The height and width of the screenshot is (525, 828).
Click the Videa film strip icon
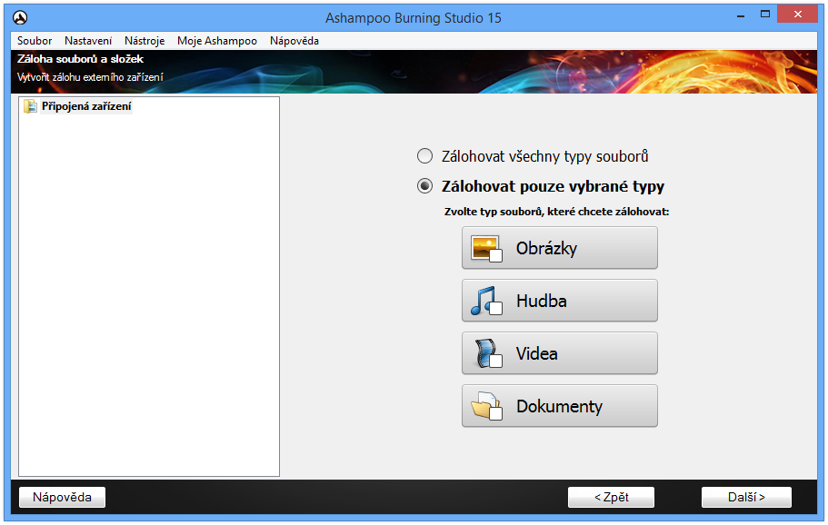coord(486,353)
